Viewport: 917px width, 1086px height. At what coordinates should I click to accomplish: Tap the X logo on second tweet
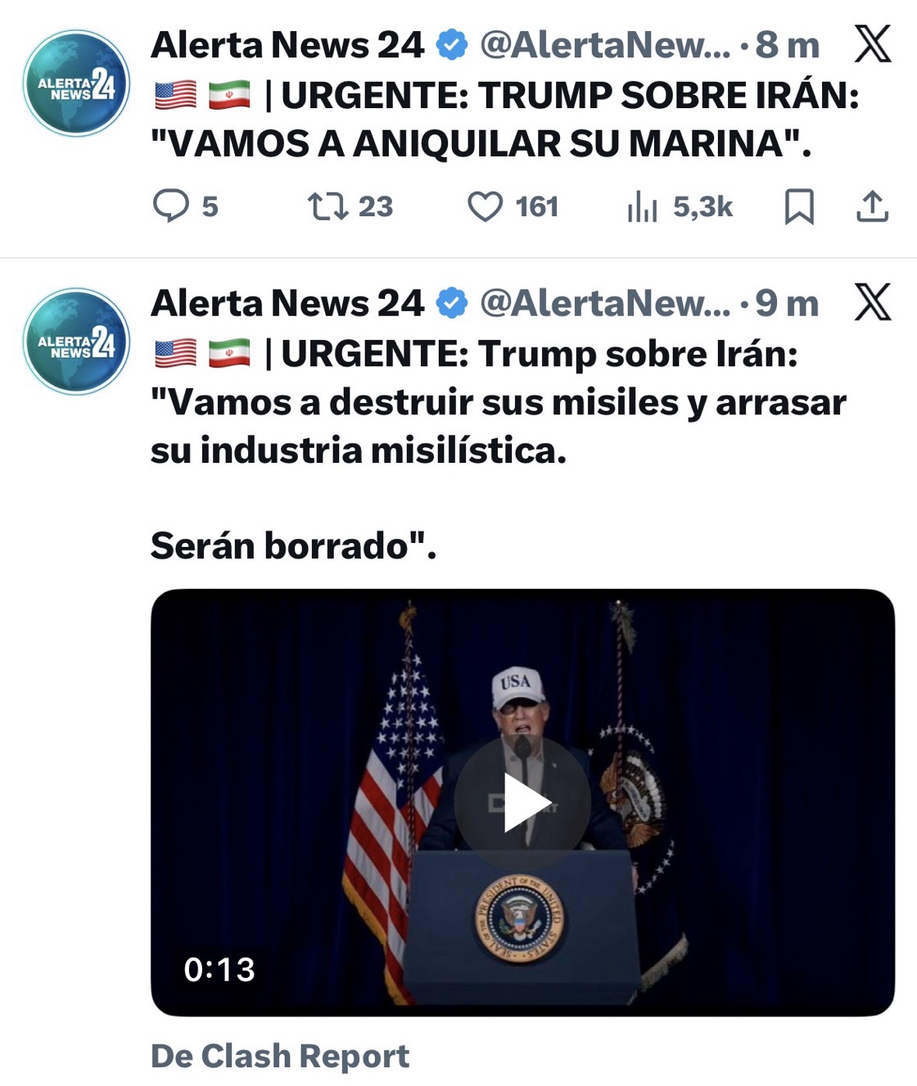point(873,302)
